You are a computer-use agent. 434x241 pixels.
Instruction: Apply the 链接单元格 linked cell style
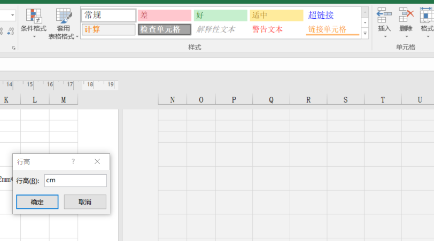point(332,29)
